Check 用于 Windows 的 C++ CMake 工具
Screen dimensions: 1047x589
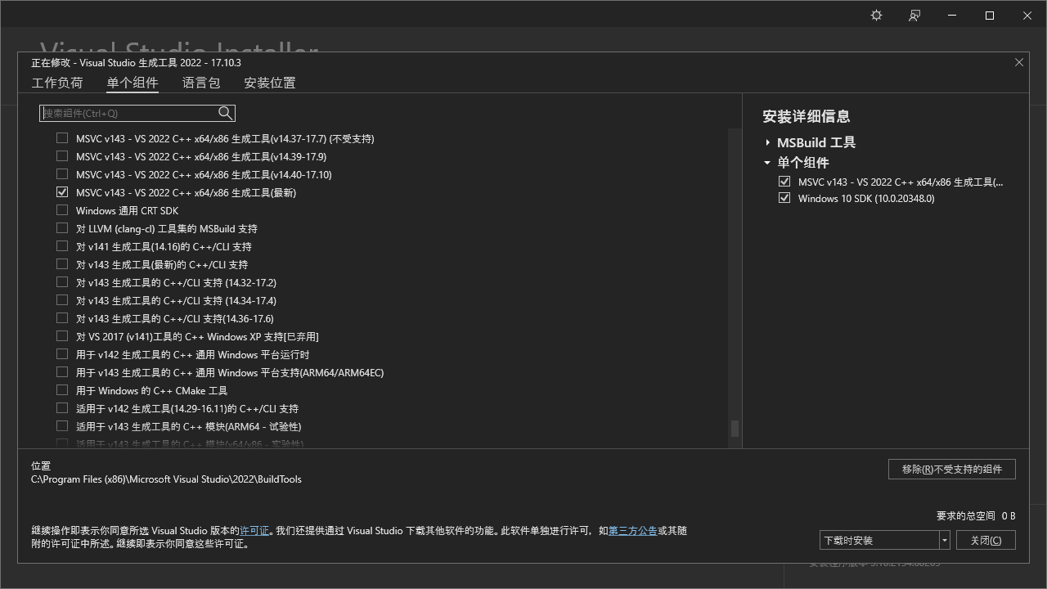point(62,390)
